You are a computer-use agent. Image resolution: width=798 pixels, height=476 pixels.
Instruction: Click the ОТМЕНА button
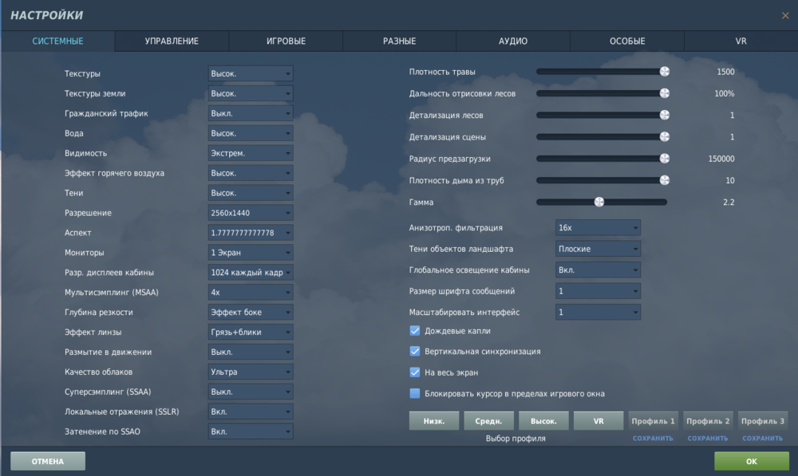(x=48, y=462)
